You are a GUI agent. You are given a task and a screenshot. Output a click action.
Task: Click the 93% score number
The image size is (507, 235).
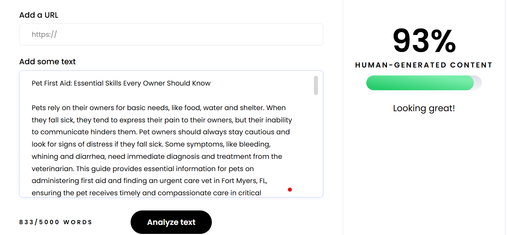(x=424, y=42)
